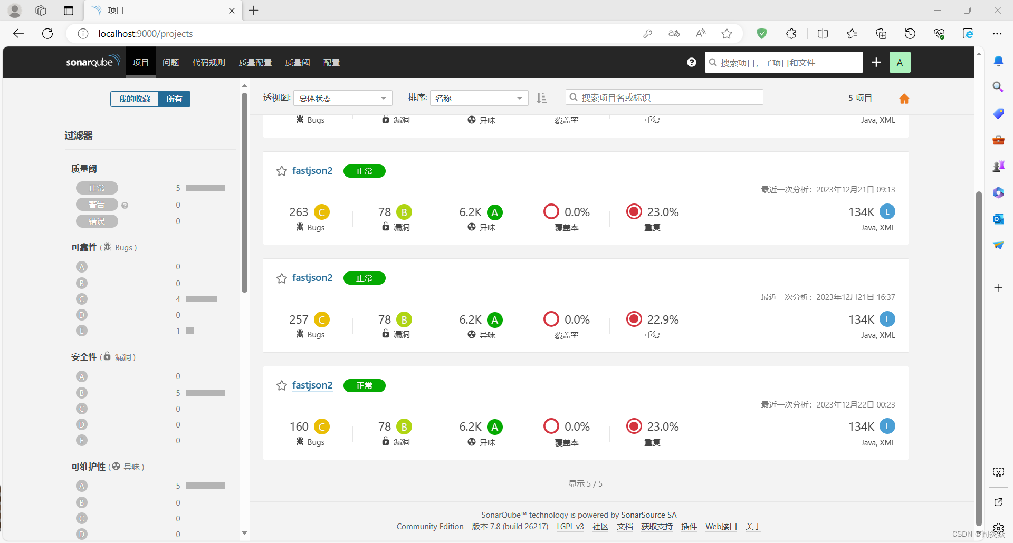This screenshot has height=543, width=1013.
Task: Open the SonarQube help question mark icon
Action: (691, 62)
